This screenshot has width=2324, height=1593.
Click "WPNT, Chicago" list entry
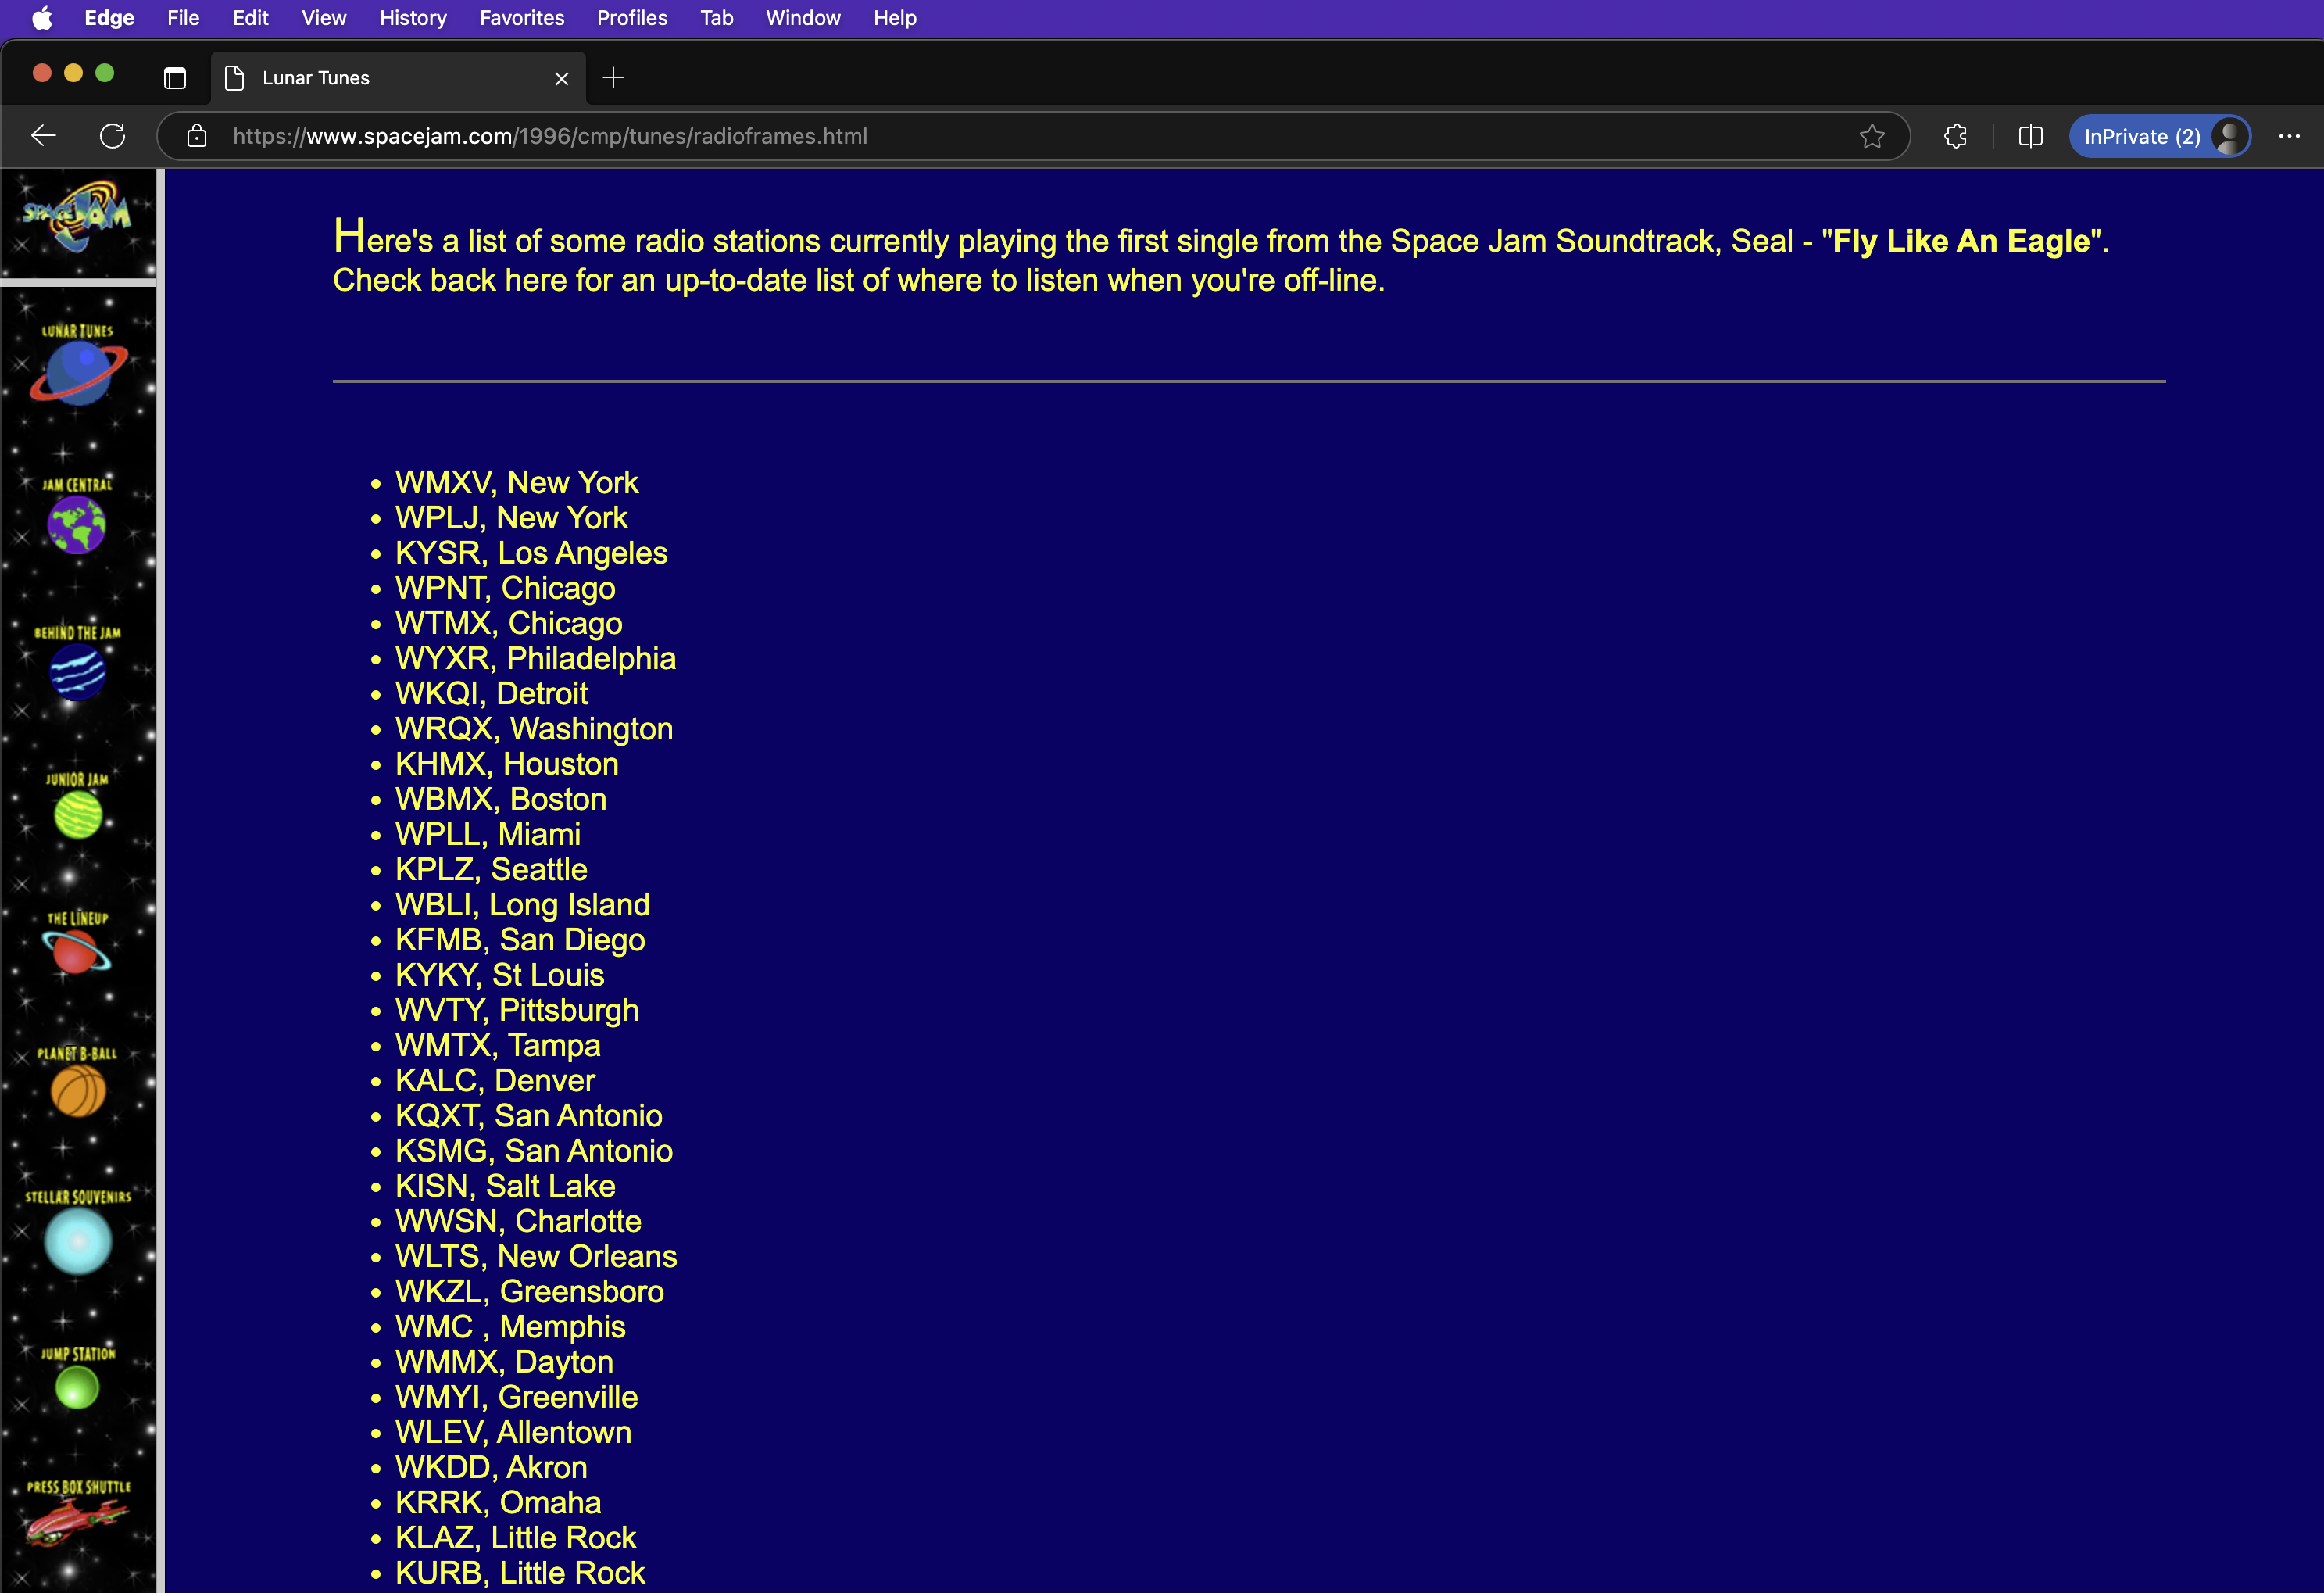(x=505, y=588)
